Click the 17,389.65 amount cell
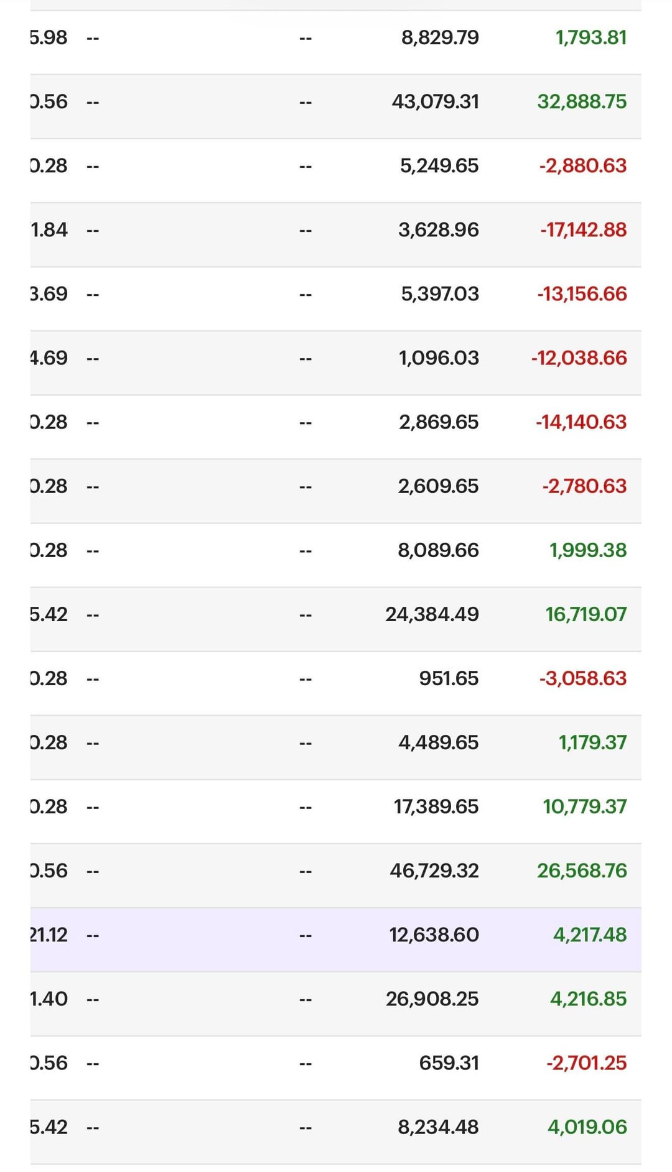The height and width of the screenshot is (1172, 672). pos(436,806)
